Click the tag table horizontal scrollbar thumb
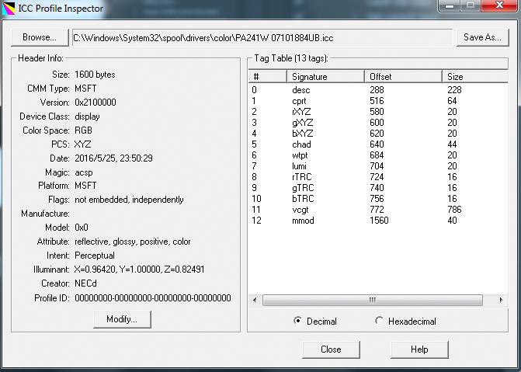The height and width of the screenshot is (372, 521). click(373, 300)
